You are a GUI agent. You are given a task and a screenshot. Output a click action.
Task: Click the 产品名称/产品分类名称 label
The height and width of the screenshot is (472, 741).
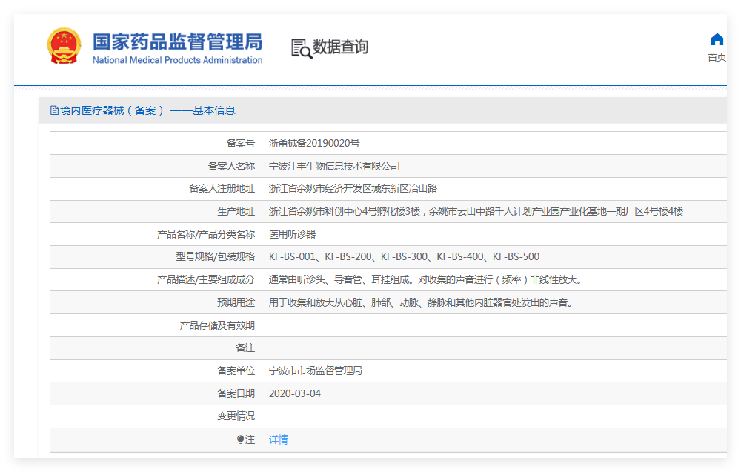coord(205,234)
